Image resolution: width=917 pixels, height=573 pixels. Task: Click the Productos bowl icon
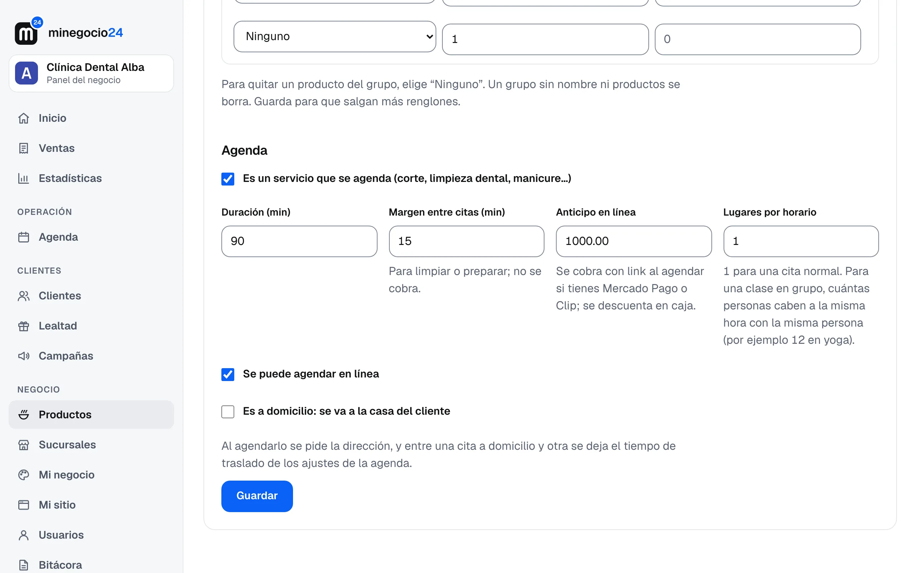click(x=24, y=415)
